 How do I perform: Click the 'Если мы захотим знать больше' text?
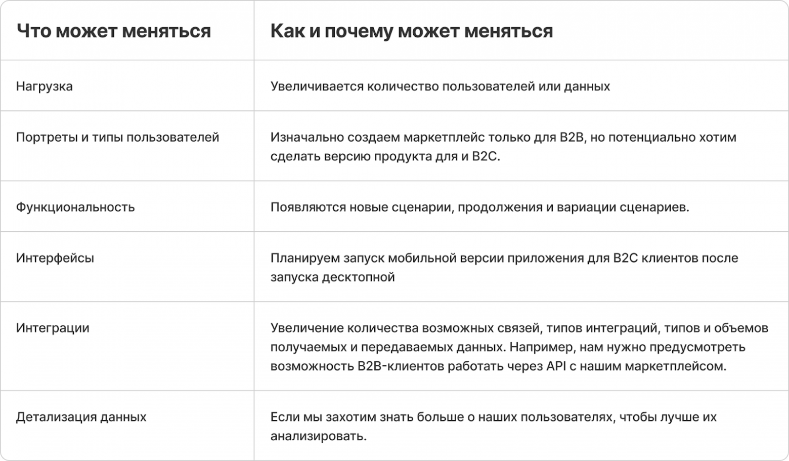click(493, 417)
